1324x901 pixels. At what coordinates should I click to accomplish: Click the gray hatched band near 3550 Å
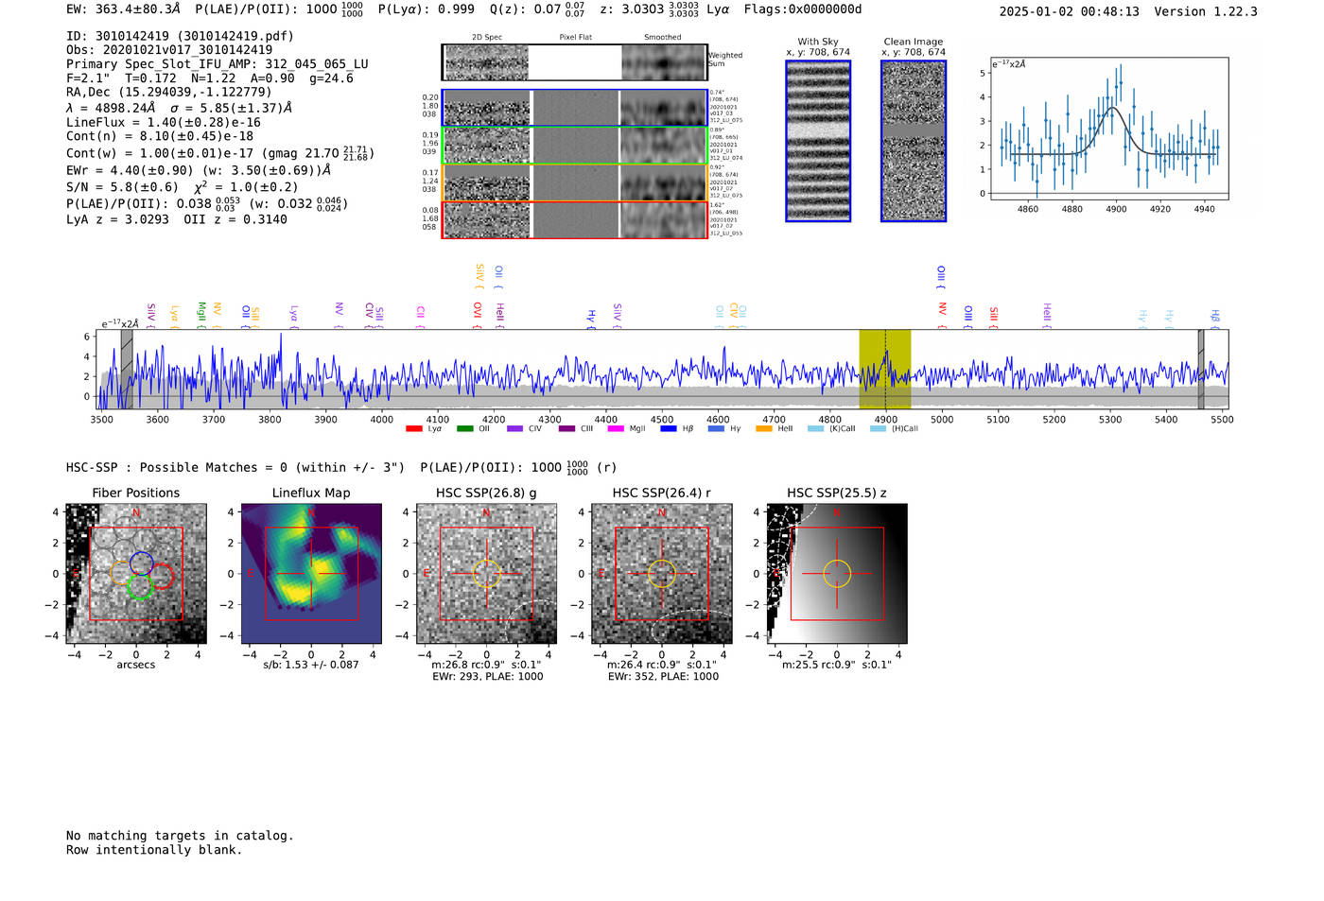pyautogui.click(x=127, y=370)
